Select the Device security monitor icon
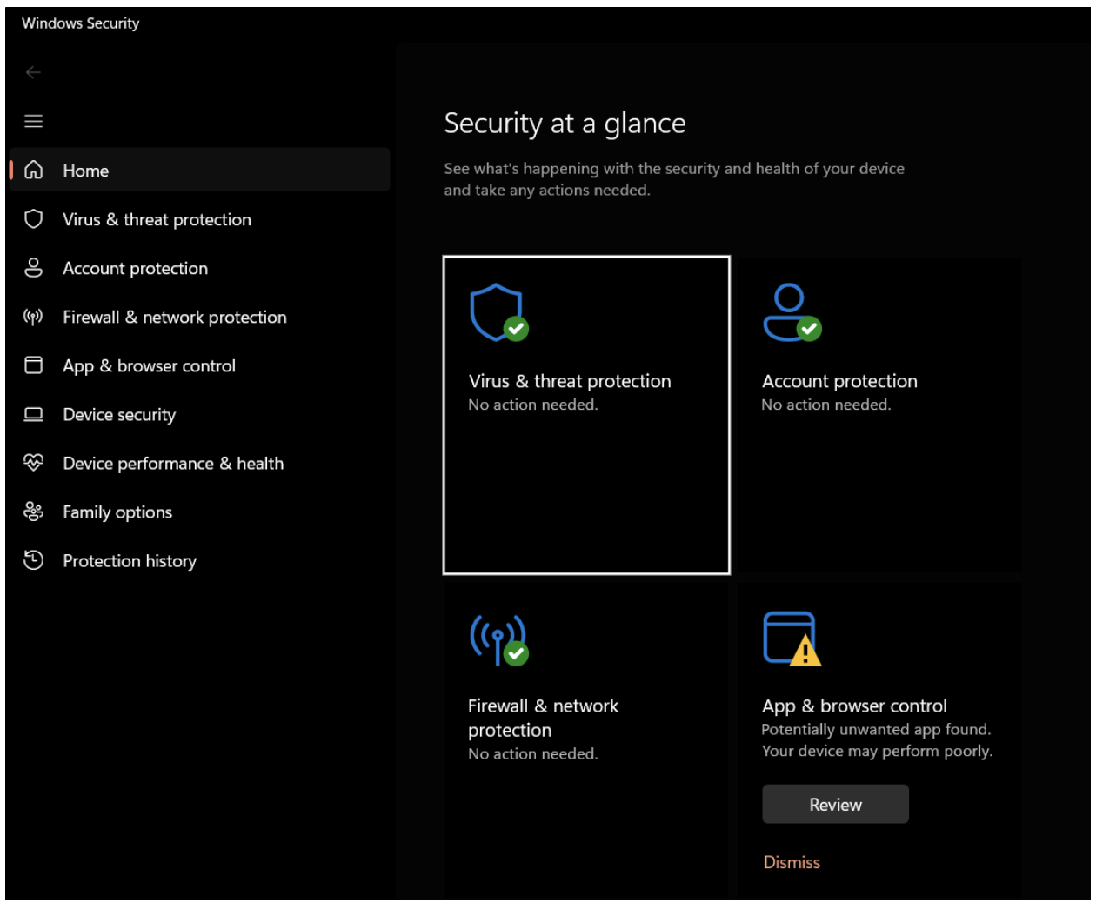Image resolution: width=1096 pixels, height=903 pixels. click(35, 414)
